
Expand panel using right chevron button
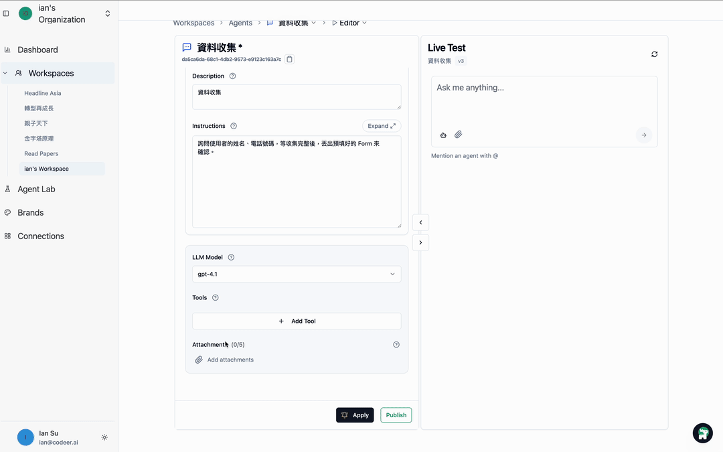pos(420,242)
